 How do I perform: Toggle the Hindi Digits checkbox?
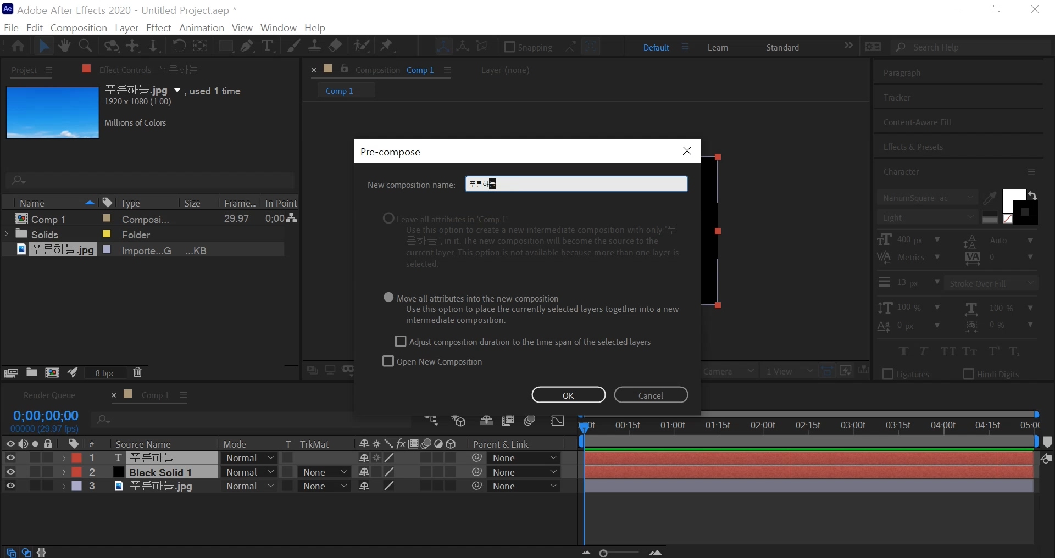[969, 374]
